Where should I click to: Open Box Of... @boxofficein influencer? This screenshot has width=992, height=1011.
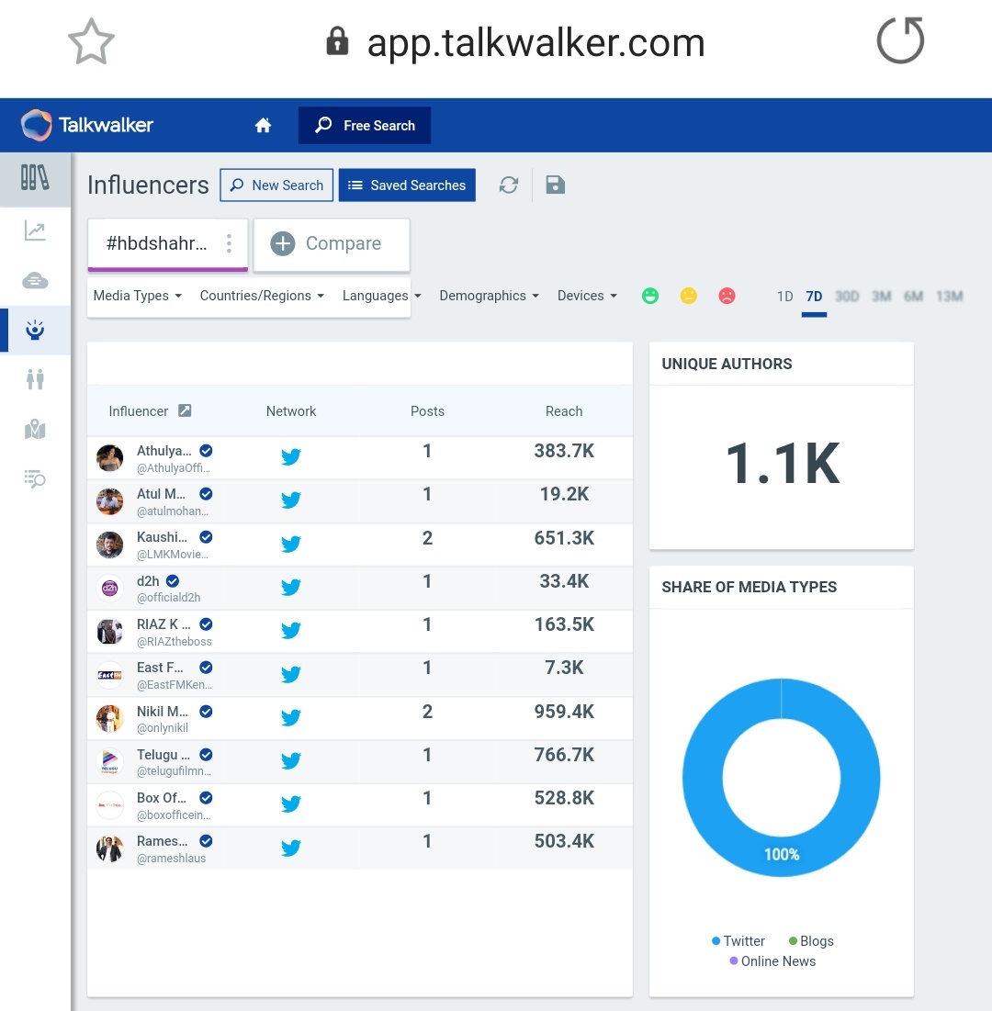(x=162, y=798)
